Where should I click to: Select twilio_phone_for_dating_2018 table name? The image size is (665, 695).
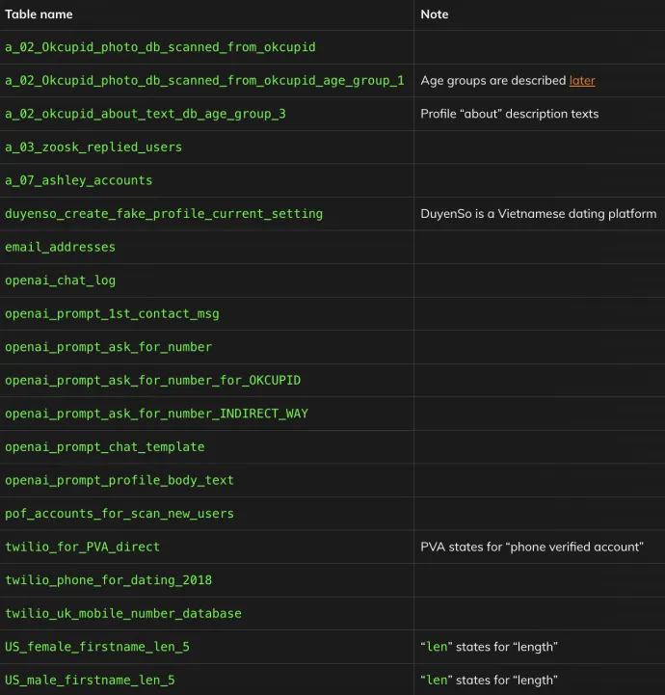109,580
